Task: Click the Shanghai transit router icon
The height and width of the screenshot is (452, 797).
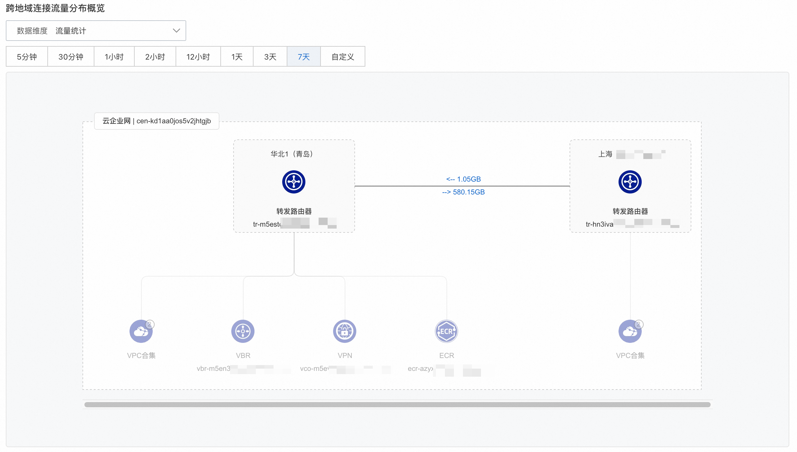Action: [630, 182]
